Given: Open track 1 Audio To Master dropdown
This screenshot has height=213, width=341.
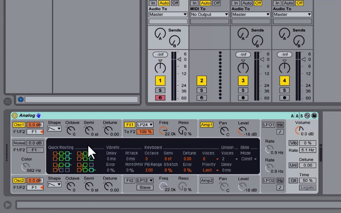Looking at the screenshot, I should pos(168,14).
